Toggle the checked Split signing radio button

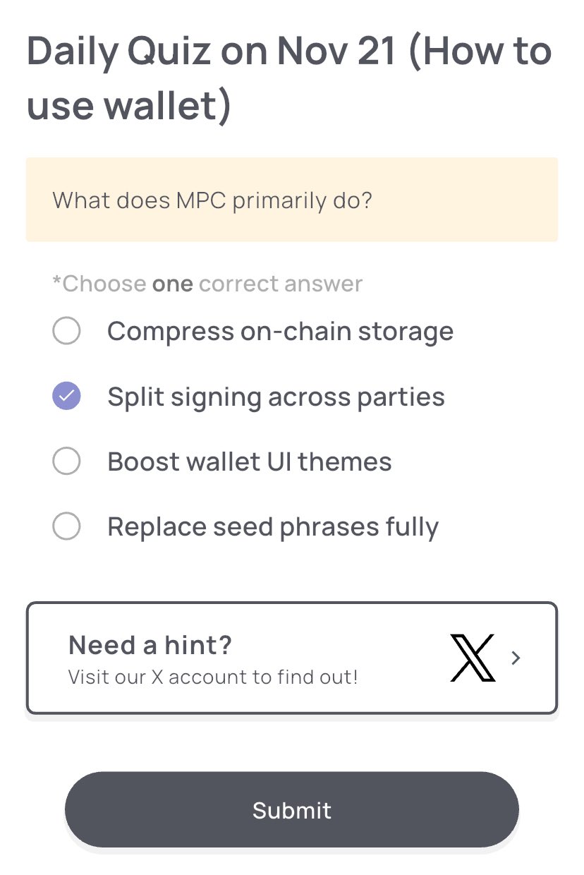67,397
